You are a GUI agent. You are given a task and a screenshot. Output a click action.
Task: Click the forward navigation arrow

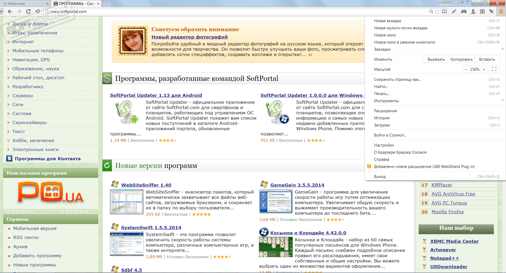pos(19,11)
